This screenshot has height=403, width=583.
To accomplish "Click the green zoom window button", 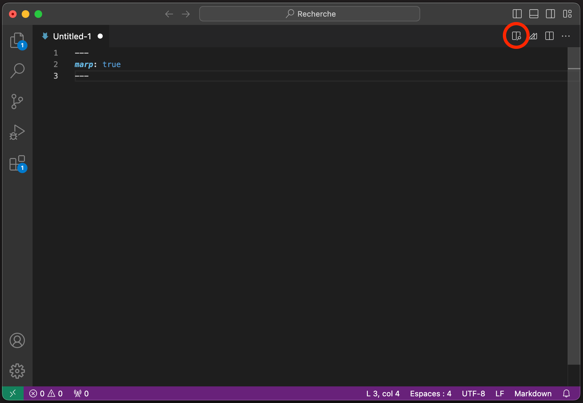I will (x=38, y=14).
